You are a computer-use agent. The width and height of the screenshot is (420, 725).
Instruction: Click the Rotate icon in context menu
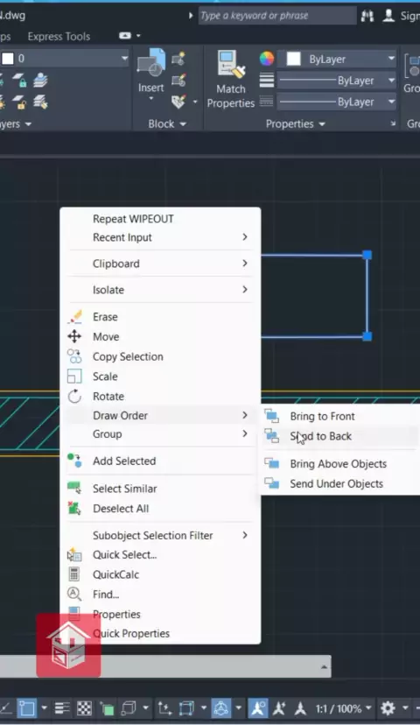tap(74, 397)
